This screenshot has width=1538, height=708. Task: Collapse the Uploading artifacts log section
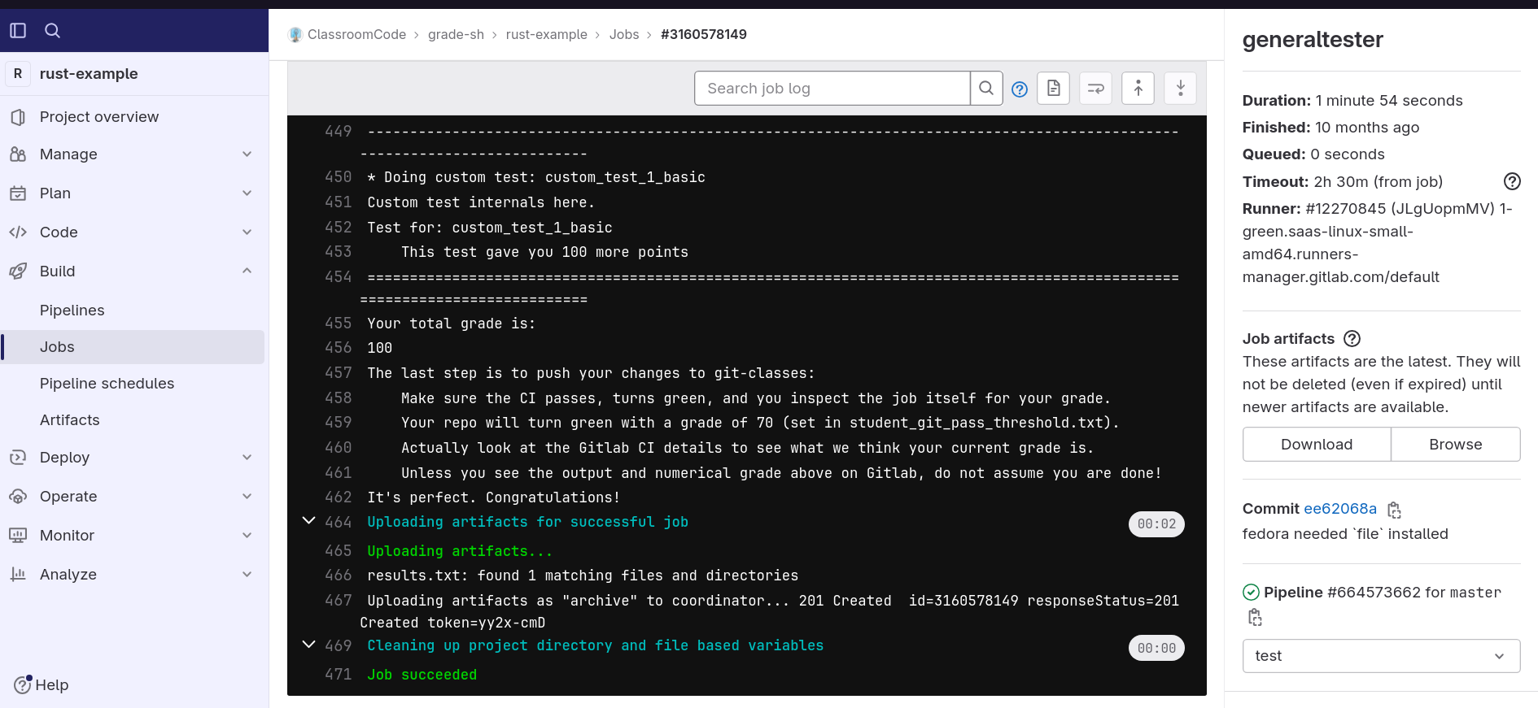point(308,521)
